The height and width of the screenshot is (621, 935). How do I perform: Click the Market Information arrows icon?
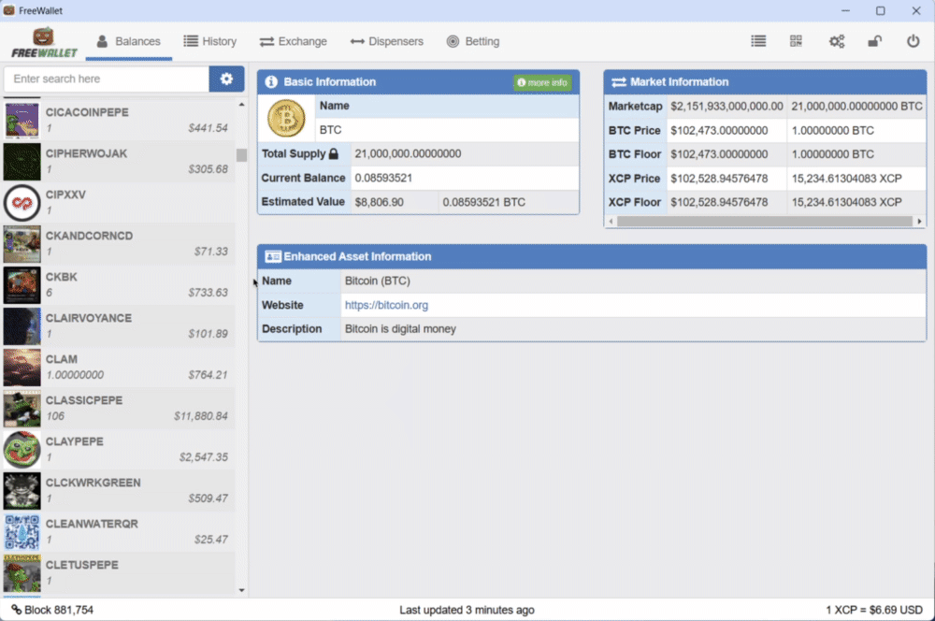coord(619,81)
